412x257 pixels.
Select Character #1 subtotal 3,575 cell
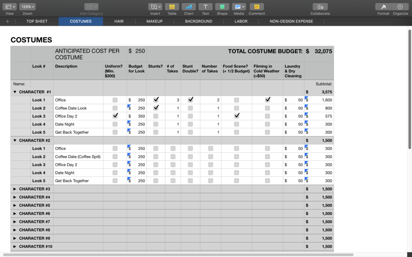pos(319,92)
